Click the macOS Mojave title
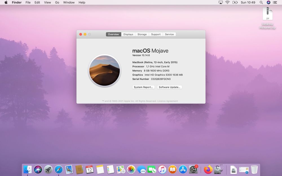The width and height of the screenshot is (282, 176). click(150, 51)
